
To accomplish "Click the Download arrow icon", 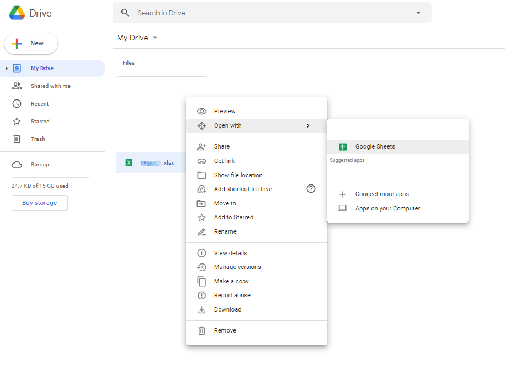I will pyautogui.click(x=201, y=310).
